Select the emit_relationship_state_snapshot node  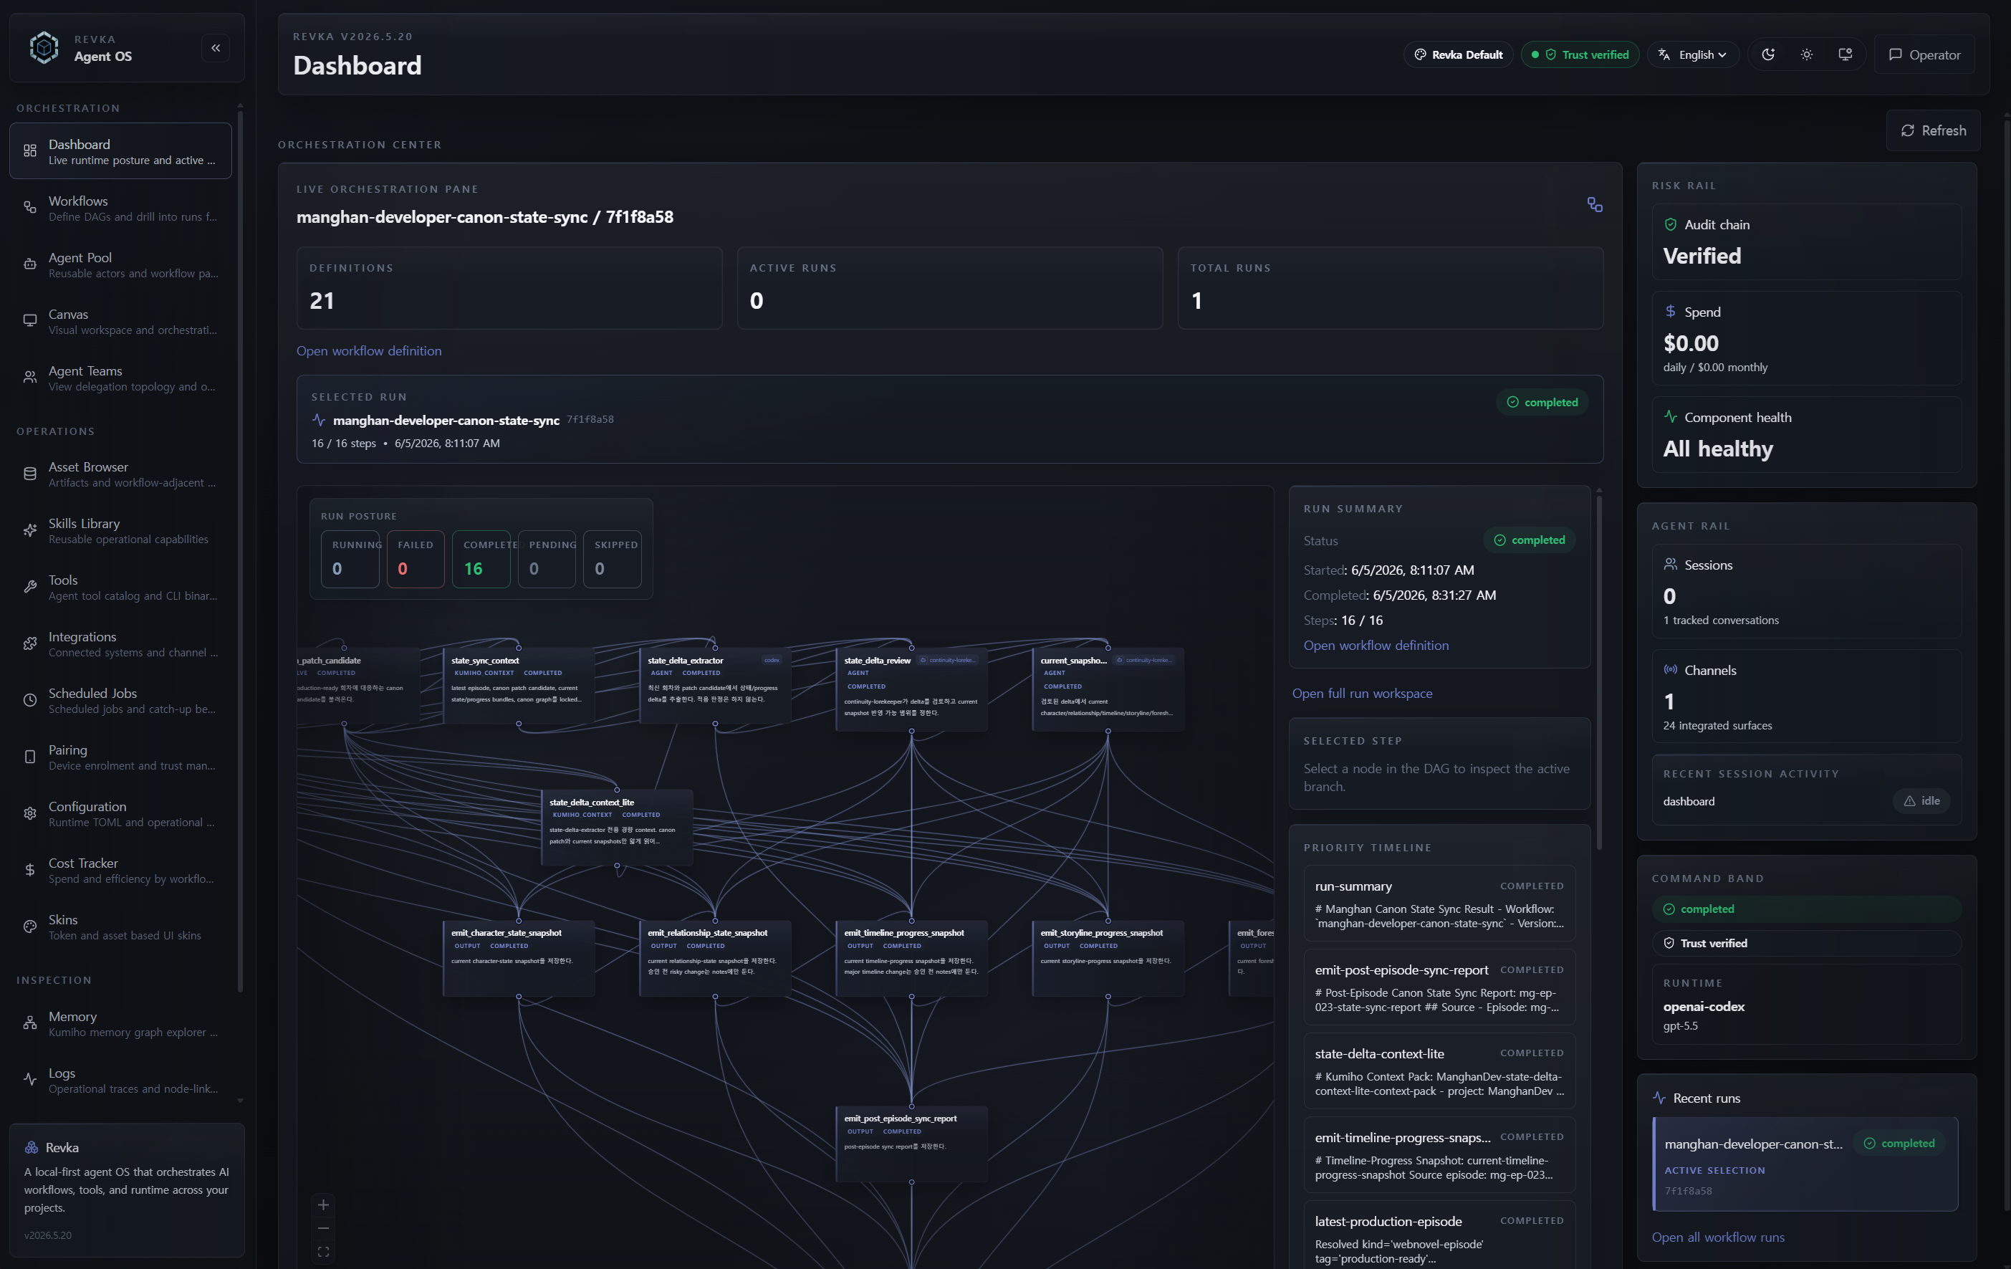point(715,958)
